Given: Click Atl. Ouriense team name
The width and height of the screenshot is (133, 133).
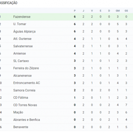Looking at the screenshot, I should coord(22,39).
